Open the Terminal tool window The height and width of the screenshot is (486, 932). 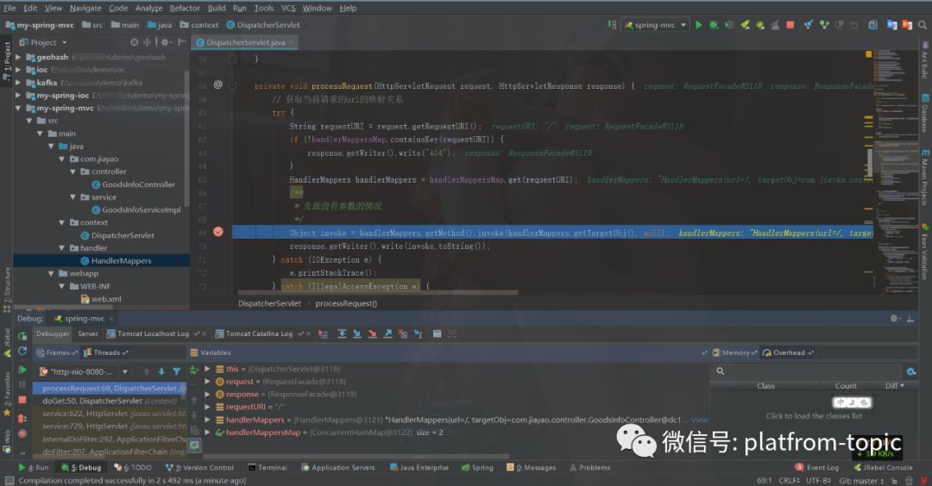(268, 468)
